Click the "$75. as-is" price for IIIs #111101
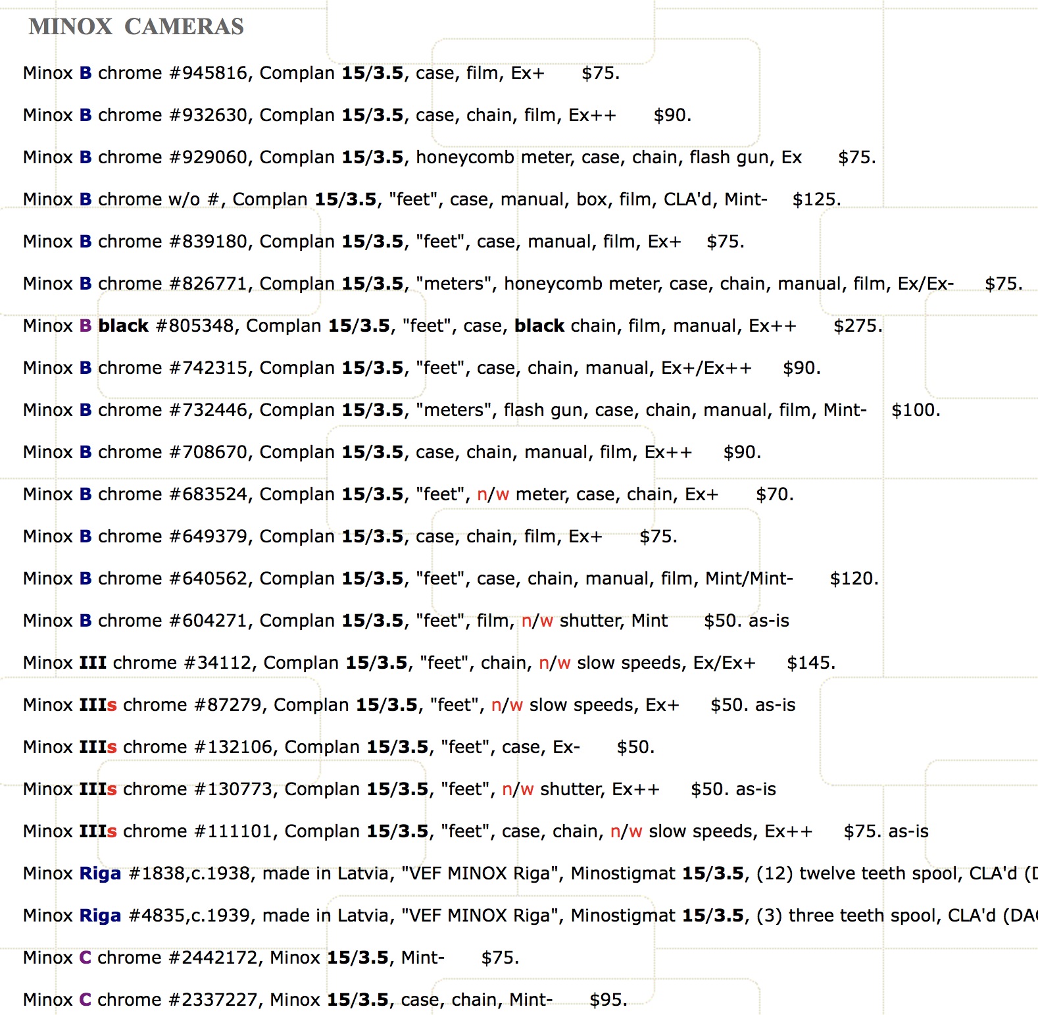Image resolution: width=1038 pixels, height=1015 pixels. pos(885,831)
